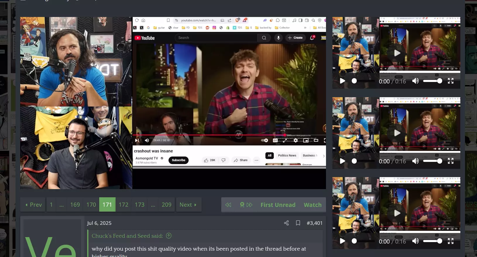Go to the next page with Next

point(188,205)
